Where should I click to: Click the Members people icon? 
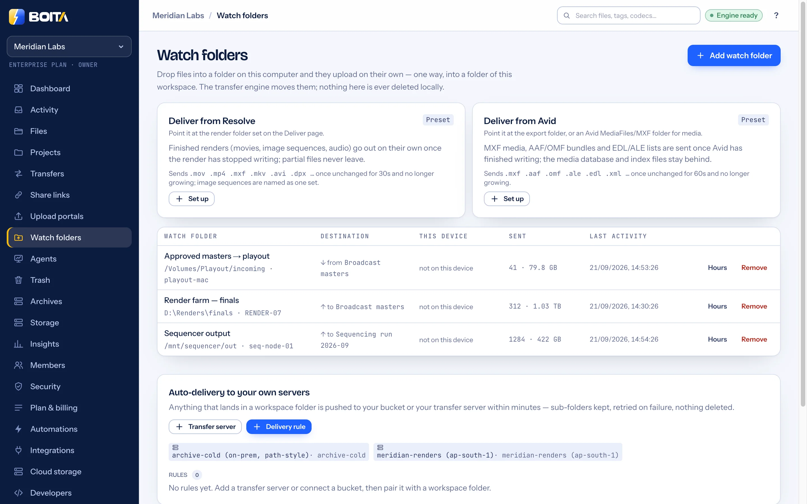pos(18,365)
